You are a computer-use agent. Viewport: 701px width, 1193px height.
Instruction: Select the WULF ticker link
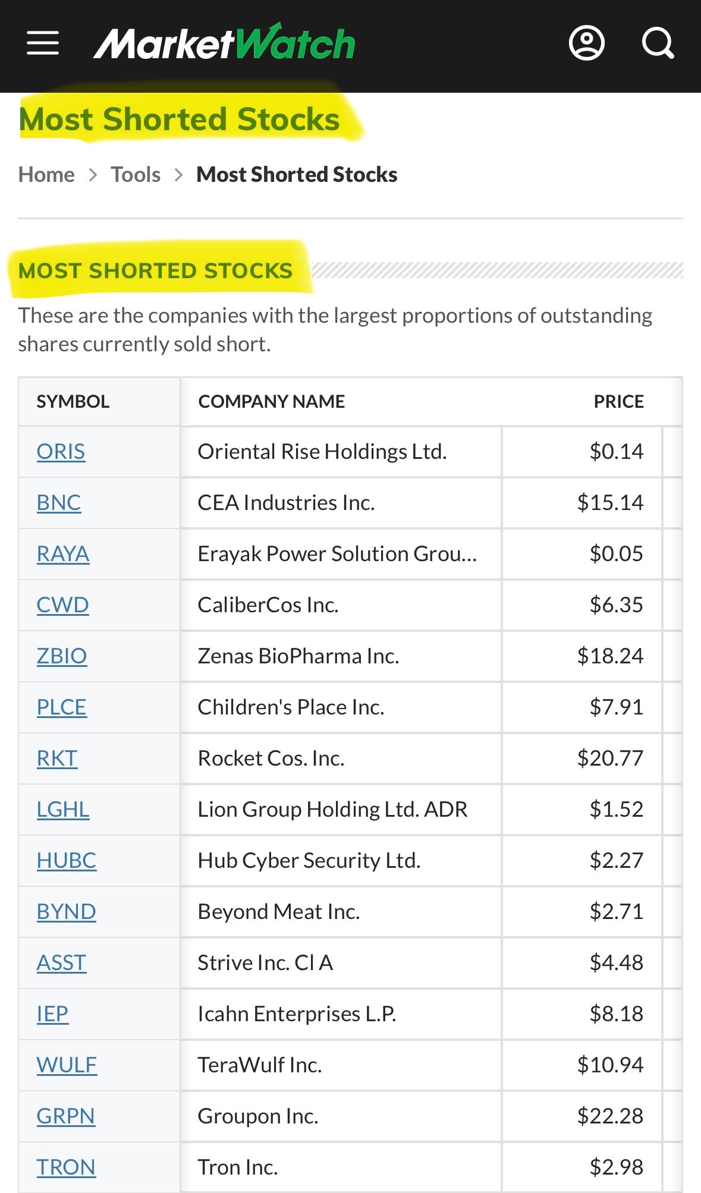coord(67,1065)
